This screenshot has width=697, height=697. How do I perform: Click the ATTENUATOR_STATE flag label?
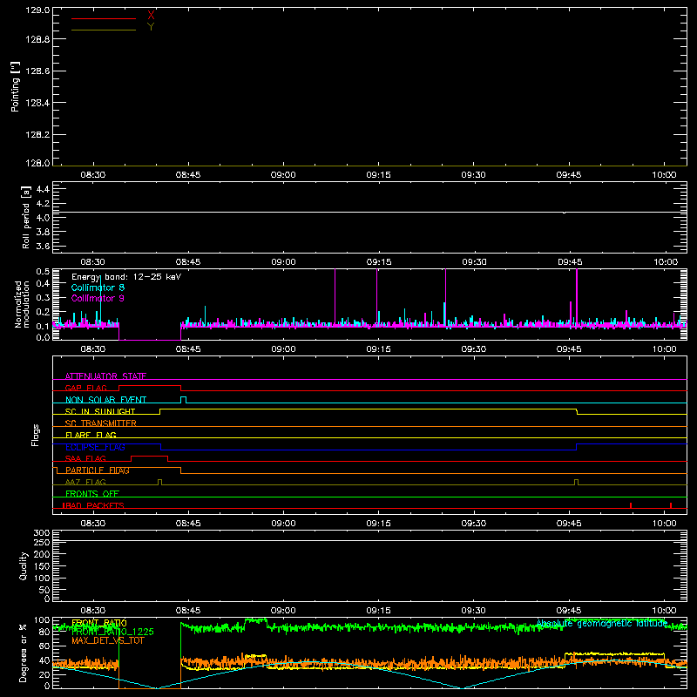coord(105,376)
